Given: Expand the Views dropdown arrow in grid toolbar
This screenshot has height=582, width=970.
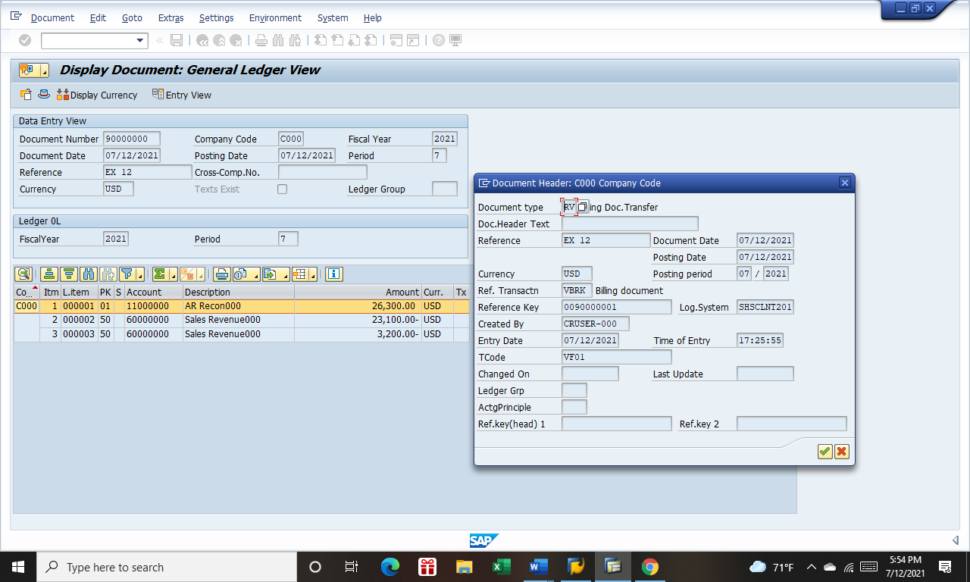Looking at the screenshot, I should 255,274.
